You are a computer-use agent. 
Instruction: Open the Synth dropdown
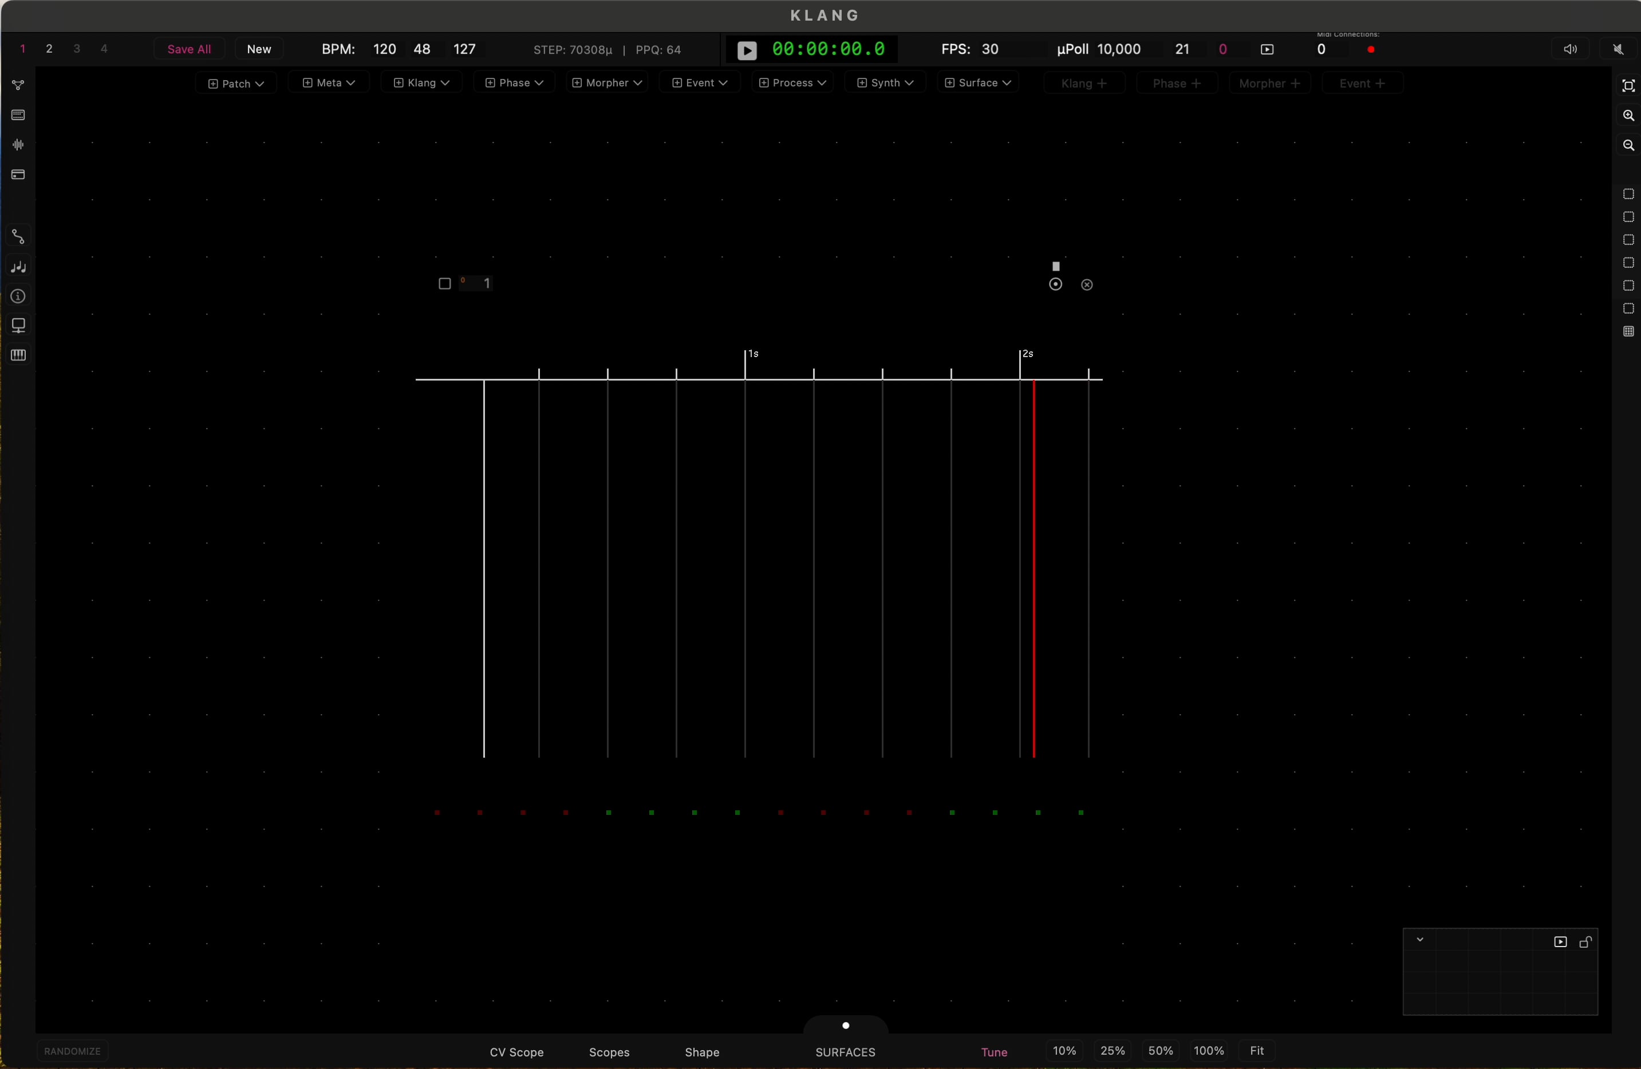pyautogui.click(x=885, y=83)
